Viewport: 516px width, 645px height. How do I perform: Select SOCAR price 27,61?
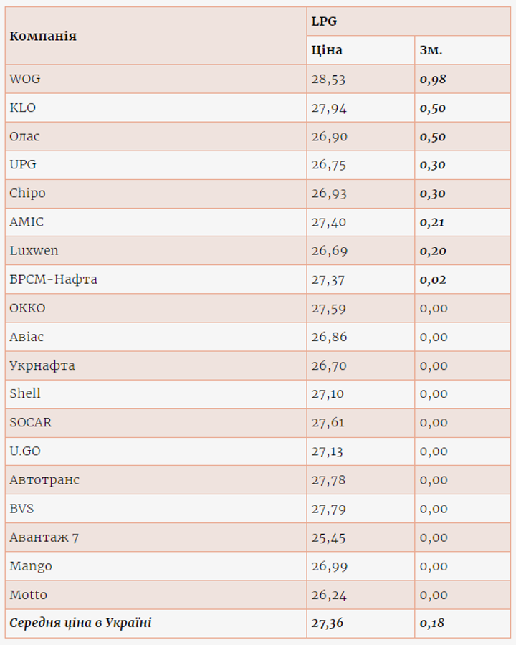click(x=328, y=423)
